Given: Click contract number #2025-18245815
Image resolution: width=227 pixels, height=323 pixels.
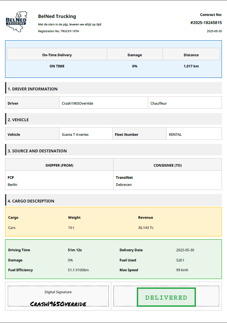Looking at the screenshot, I should [206, 23].
